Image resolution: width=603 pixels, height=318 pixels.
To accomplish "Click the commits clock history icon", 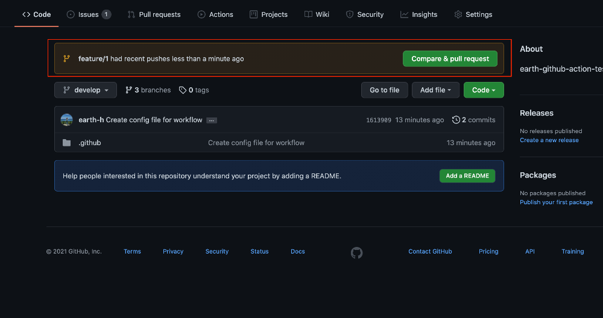I will 456,120.
